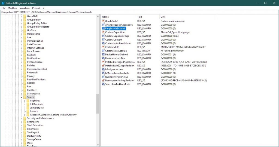
Task: Expand the Microsoft.Windows.Cortana subkey
Action: 25,115
